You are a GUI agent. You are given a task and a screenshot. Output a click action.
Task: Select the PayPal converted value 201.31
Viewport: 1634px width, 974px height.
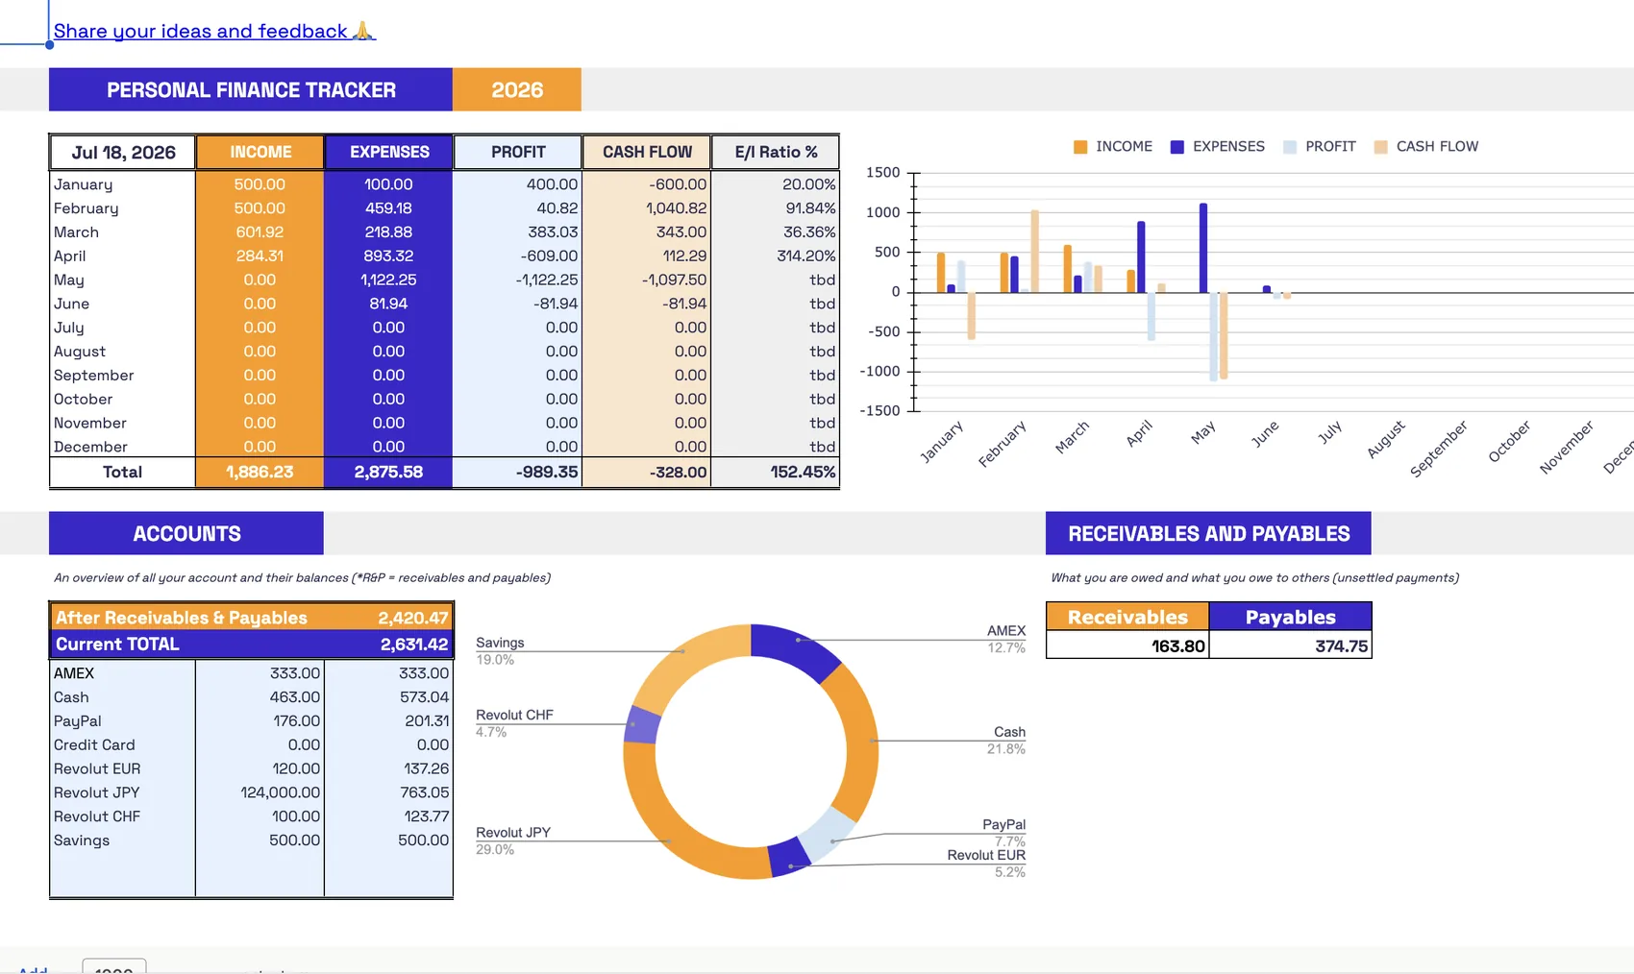coord(388,721)
